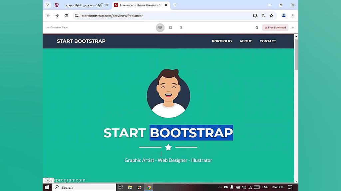
Task: Open the network Wi-Fi tray icon
Action: point(250,187)
